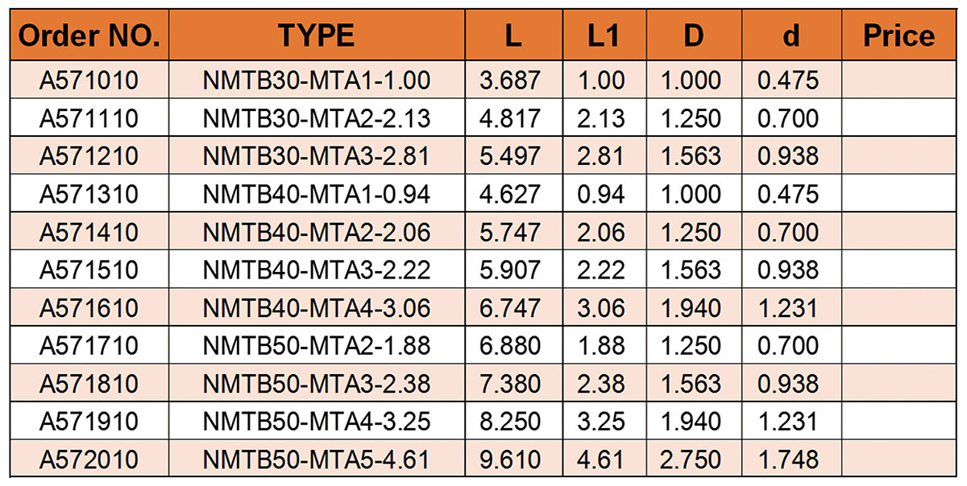Screen dimensions: 967x486
Task: Click D value 2.750
Action: tap(693, 459)
